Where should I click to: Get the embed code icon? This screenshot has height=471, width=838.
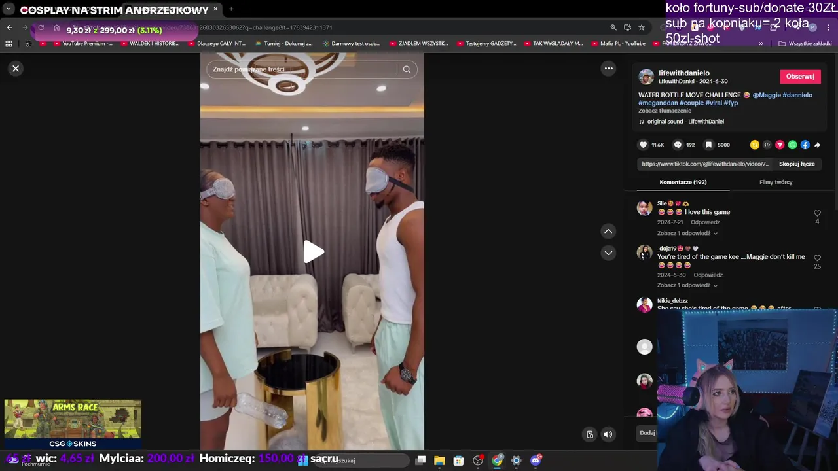tap(767, 145)
